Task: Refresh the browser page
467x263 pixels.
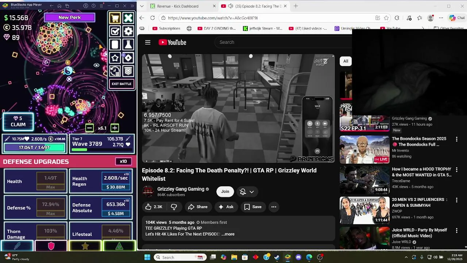Action: [x=153, y=18]
